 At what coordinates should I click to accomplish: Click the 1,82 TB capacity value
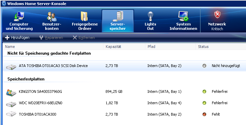click(x=112, y=103)
